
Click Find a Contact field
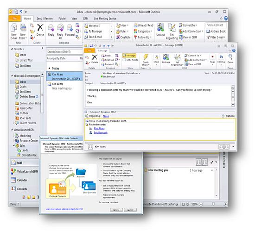pyautogui.click(x=216, y=25)
